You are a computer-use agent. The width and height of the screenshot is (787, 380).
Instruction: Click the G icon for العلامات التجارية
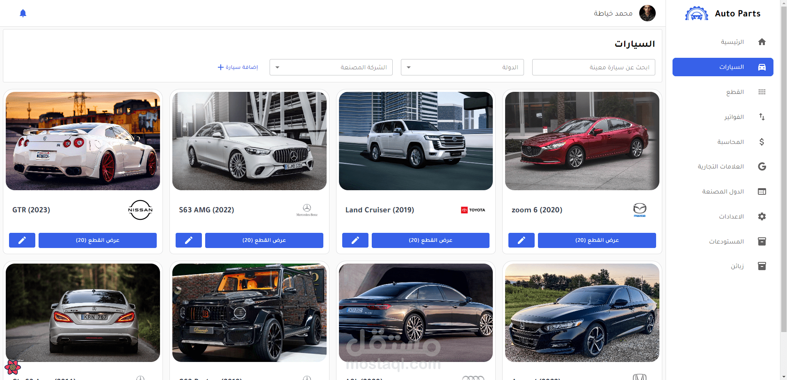tap(762, 166)
